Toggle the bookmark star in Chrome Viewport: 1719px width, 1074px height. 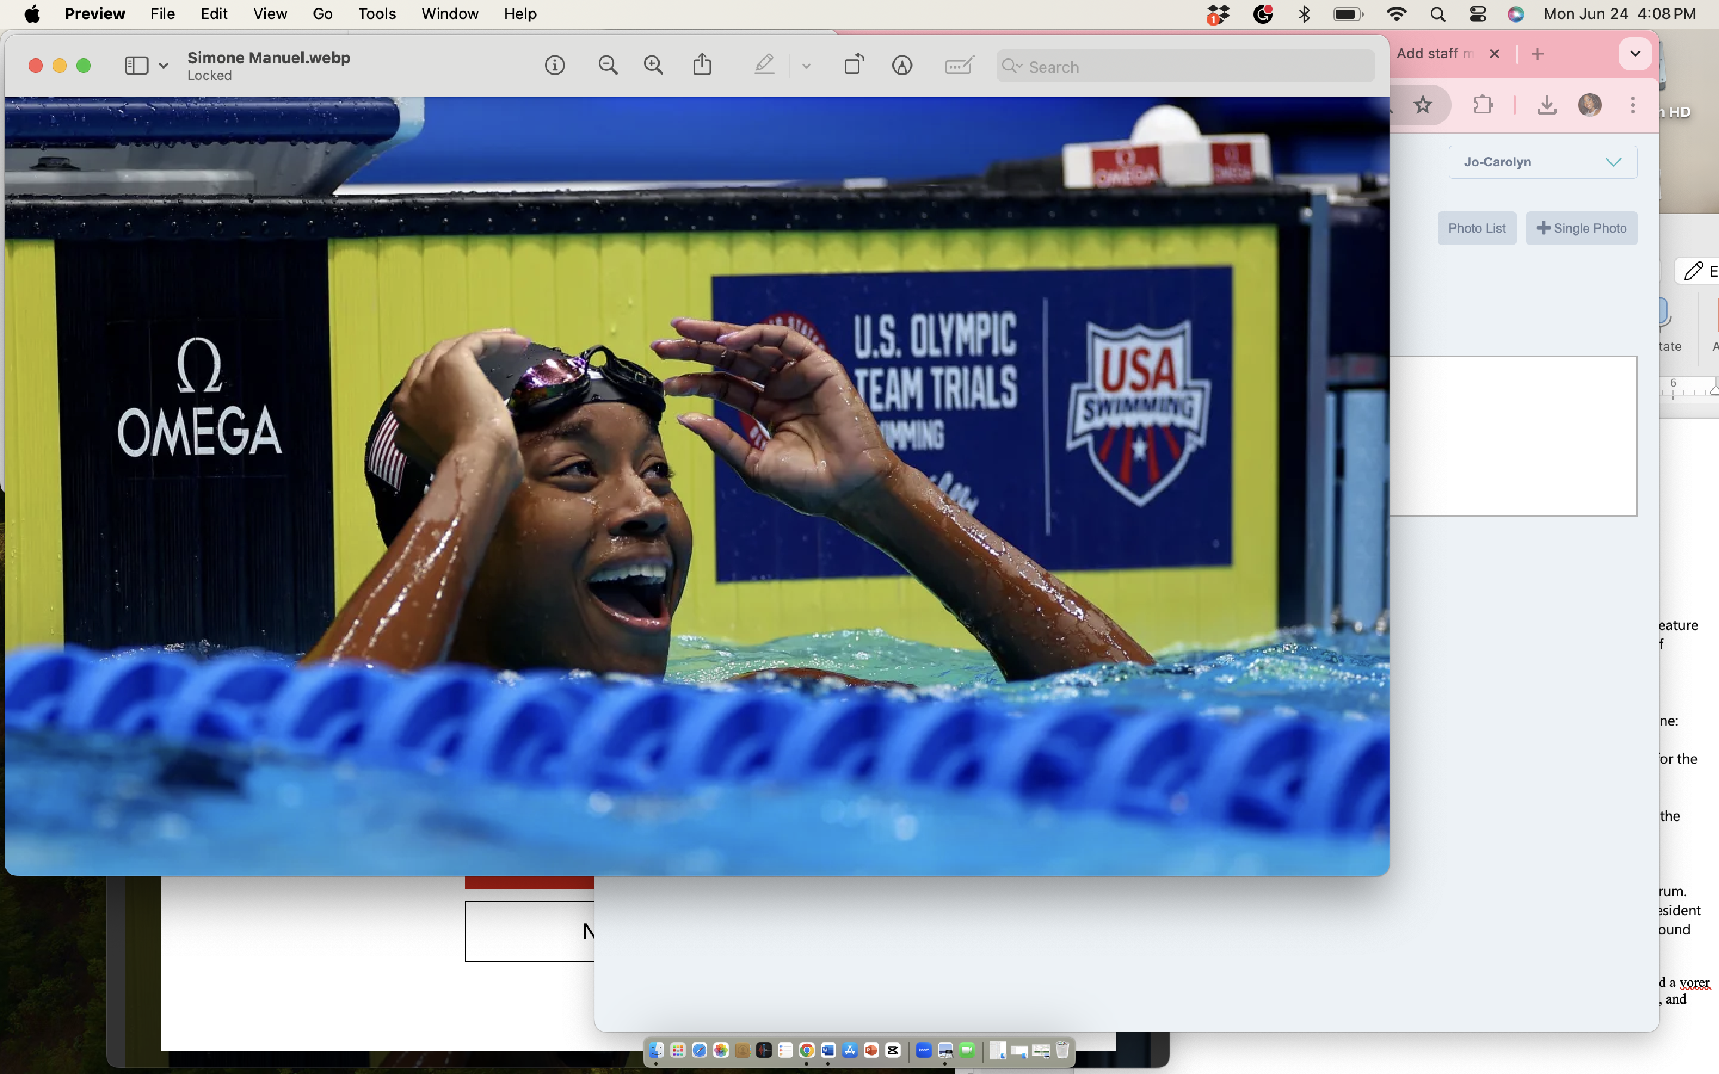coord(1424,105)
